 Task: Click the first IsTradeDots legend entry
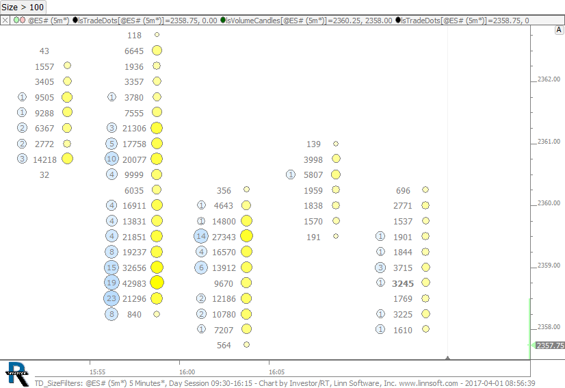click(x=144, y=21)
